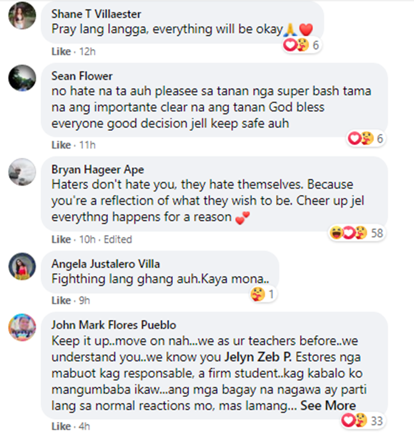Screen dimensions: 414x434
Task: Like John Mark Flores Pueblo's comment
Action: [61, 426]
